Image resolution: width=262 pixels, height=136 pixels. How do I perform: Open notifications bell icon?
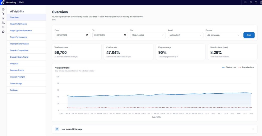pos(251,3)
